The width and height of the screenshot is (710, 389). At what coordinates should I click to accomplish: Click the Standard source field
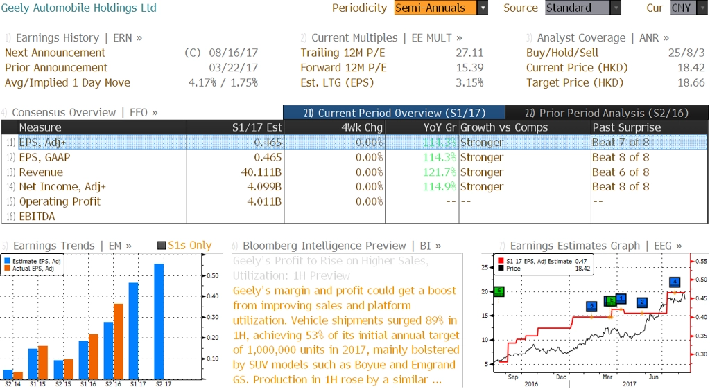[x=578, y=8]
